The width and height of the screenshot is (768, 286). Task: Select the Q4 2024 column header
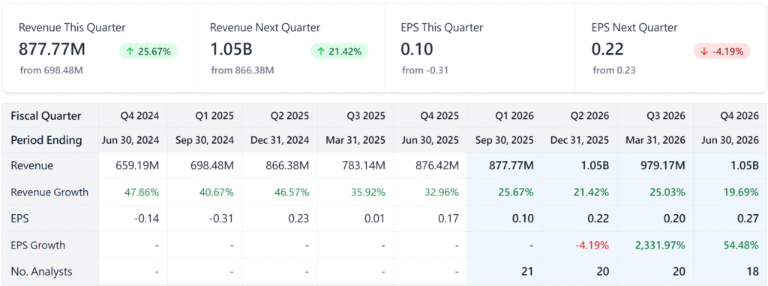tap(141, 116)
